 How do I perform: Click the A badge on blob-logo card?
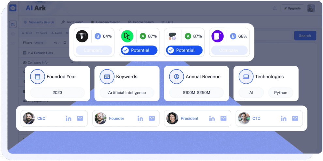[188, 36]
